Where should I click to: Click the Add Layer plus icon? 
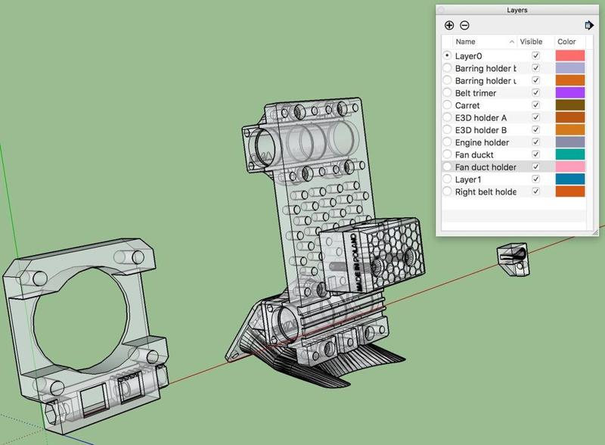tap(449, 26)
